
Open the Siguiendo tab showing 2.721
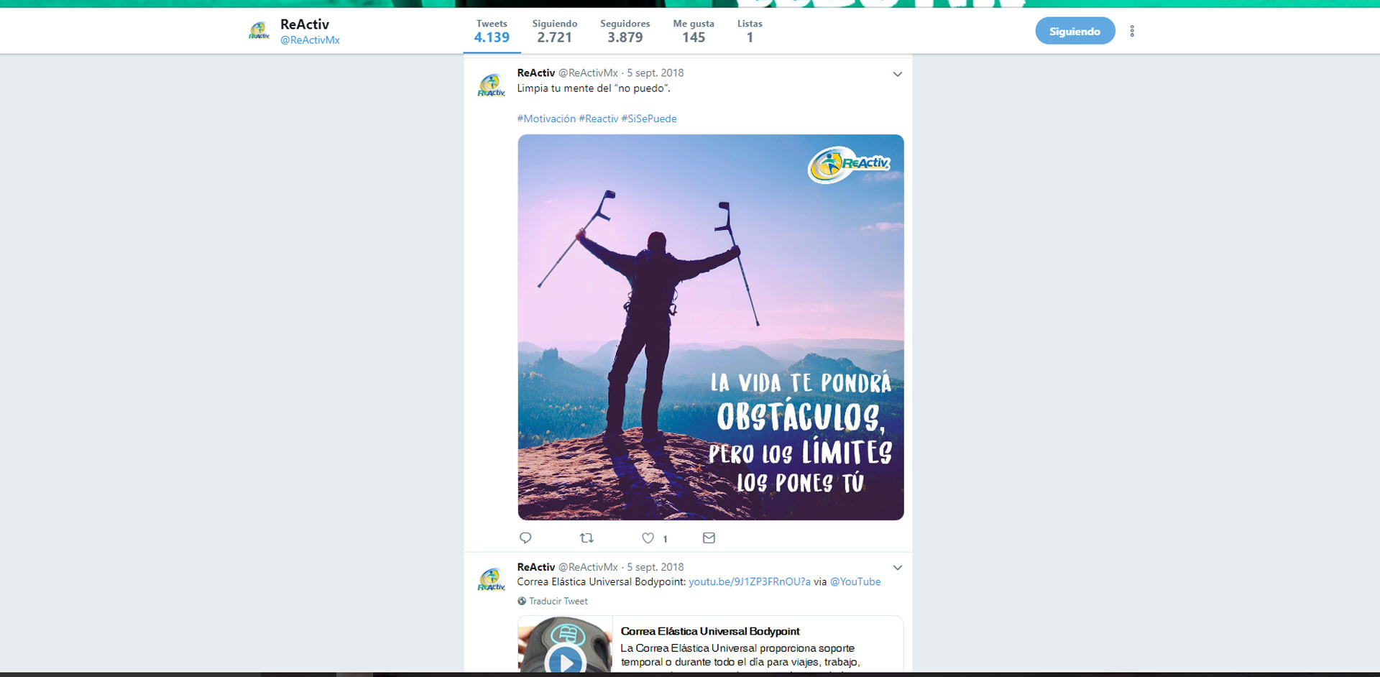click(554, 31)
